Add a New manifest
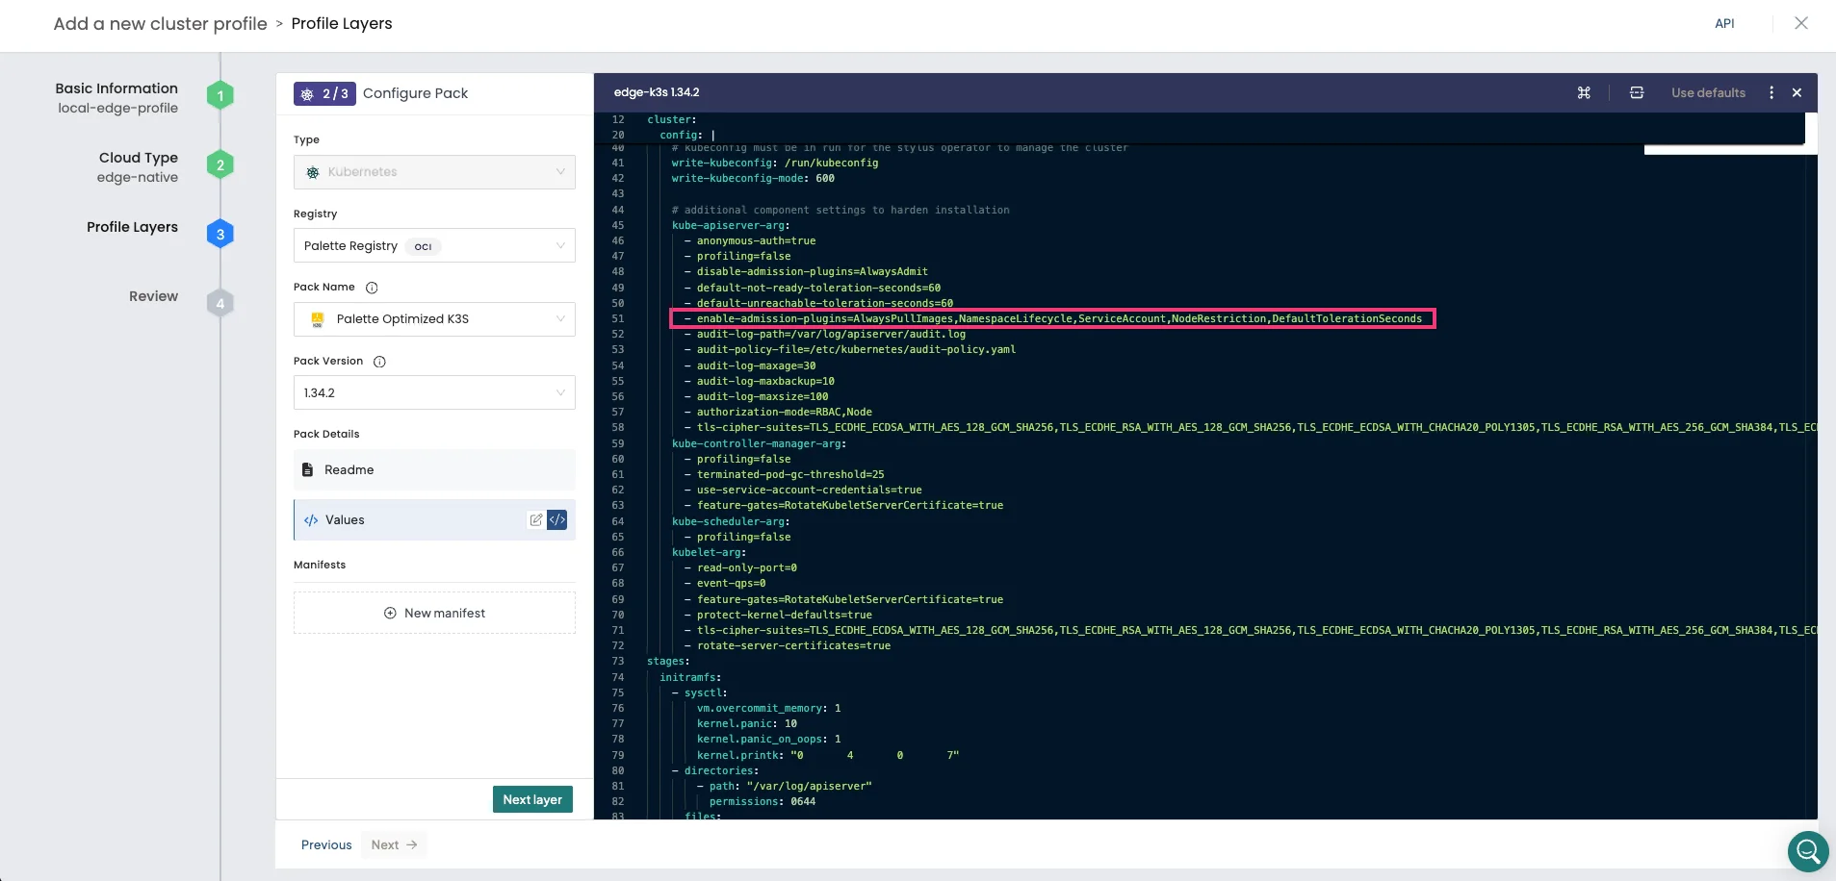 pyautogui.click(x=434, y=614)
